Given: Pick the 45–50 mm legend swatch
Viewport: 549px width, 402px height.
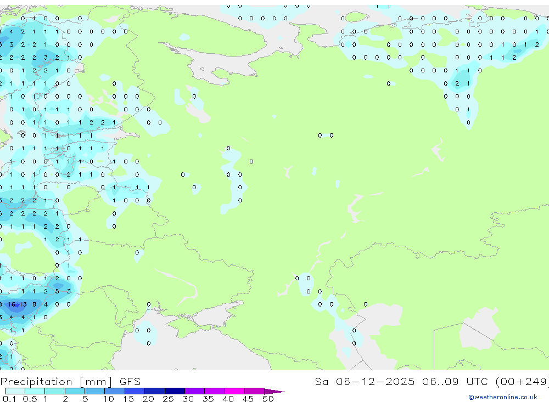Looking at the screenshot, I should (254, 391).
